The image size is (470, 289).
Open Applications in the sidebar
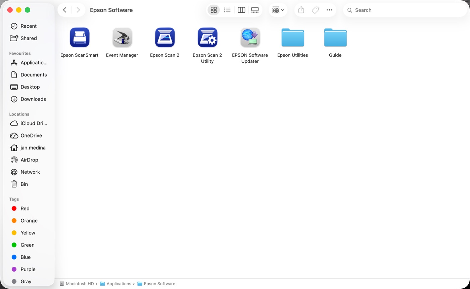(29, 63)
